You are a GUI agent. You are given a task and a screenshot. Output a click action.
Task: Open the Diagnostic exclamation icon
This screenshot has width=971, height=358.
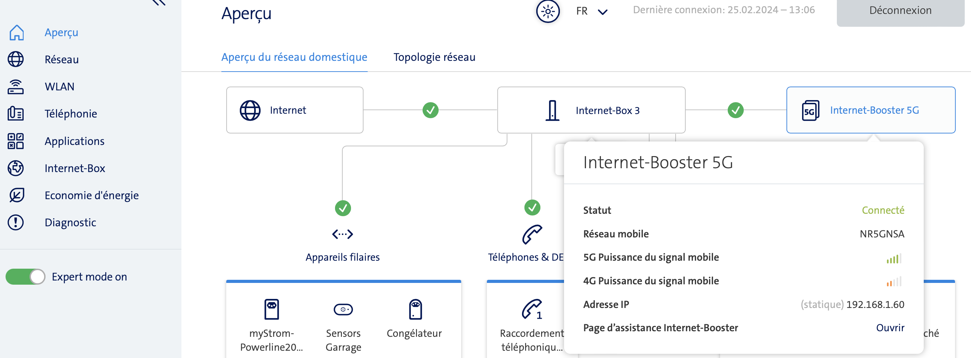(x=16, y=222)
